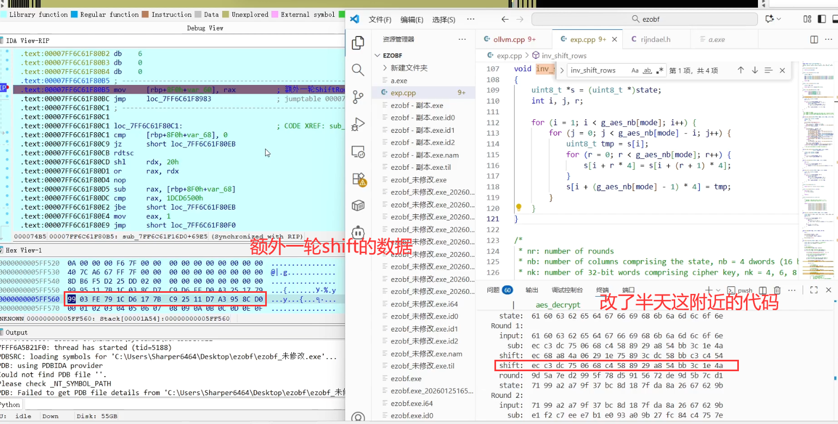This screenshot has height=424, width=838.
Task: Open the Source Control view
Action: [358, 97]
